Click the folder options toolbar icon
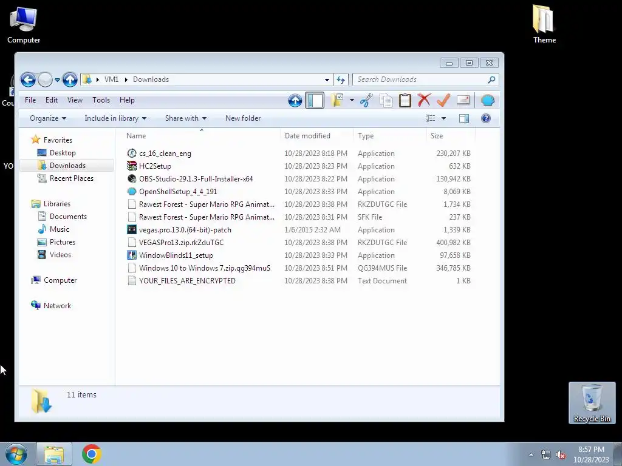The image size is (622, 466). click(x=337, y=100)
